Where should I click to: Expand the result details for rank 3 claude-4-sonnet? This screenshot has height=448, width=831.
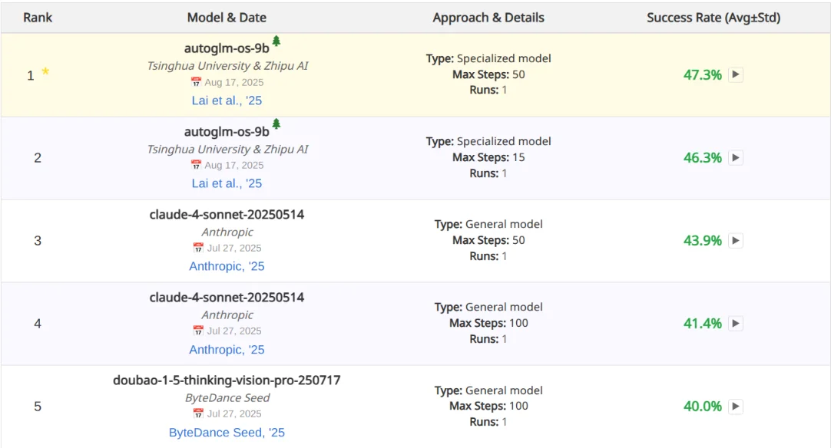tap(735, 240)
